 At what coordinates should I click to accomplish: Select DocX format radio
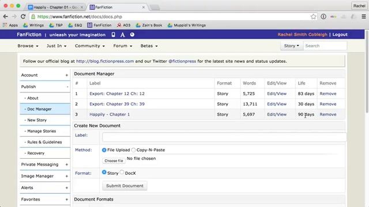coord(122,172)
